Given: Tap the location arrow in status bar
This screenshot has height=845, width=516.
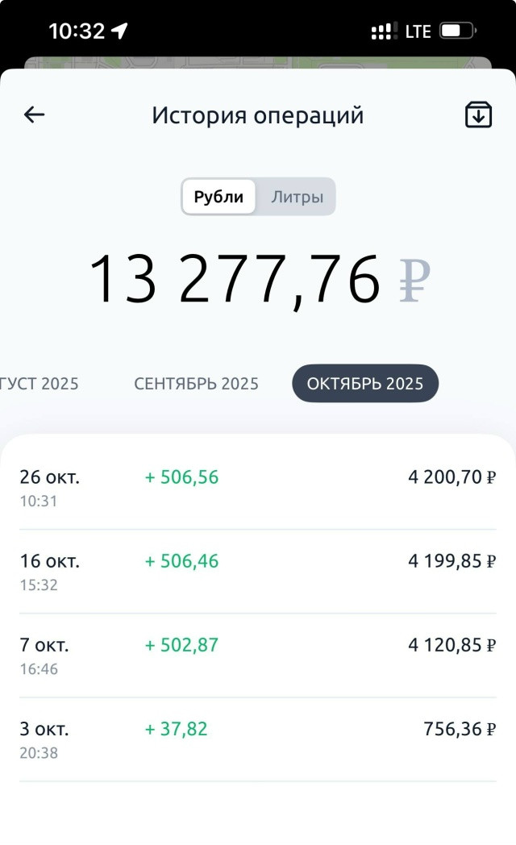Looking at the screenshot, I should (x=119, y=31).
